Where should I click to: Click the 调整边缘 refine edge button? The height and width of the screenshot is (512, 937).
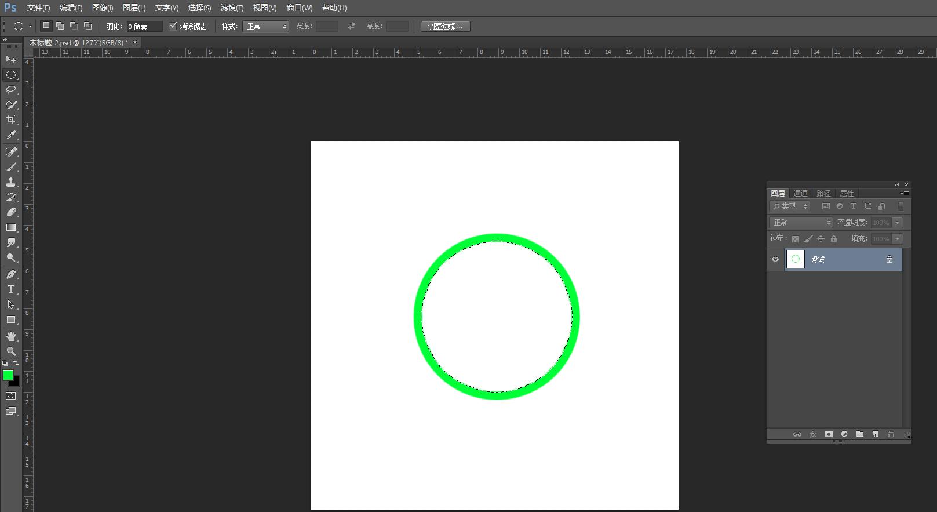[445, 26]
